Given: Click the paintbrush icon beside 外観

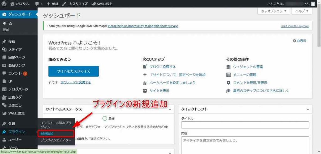Looking at the screenshot, I should tap(4, 124).
